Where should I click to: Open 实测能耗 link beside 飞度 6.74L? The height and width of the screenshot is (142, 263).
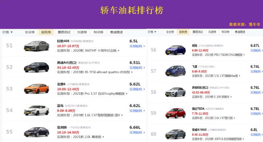click(256, 72)
